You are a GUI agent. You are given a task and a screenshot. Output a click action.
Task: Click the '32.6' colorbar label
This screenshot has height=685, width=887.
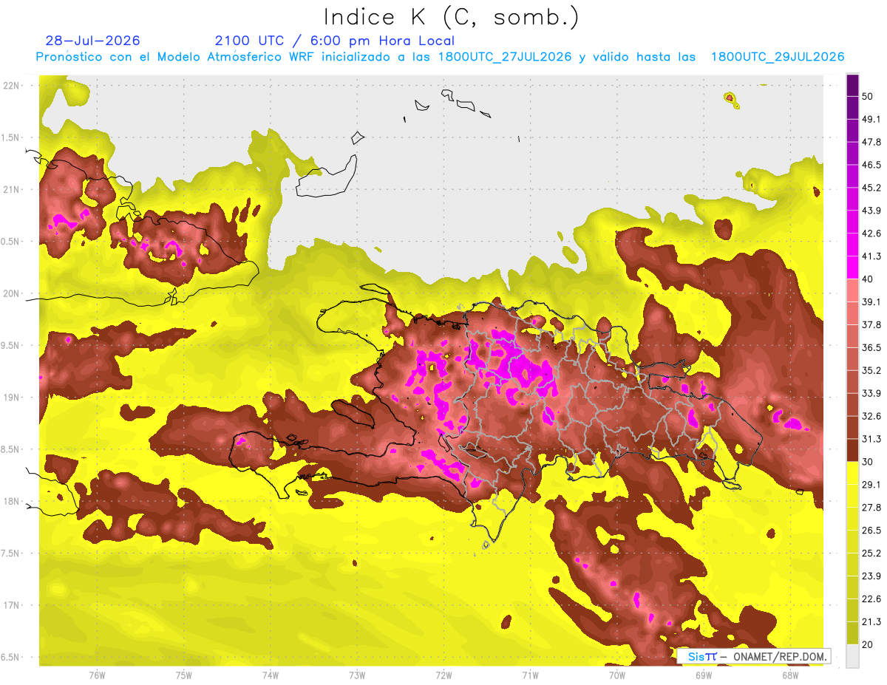871,416
